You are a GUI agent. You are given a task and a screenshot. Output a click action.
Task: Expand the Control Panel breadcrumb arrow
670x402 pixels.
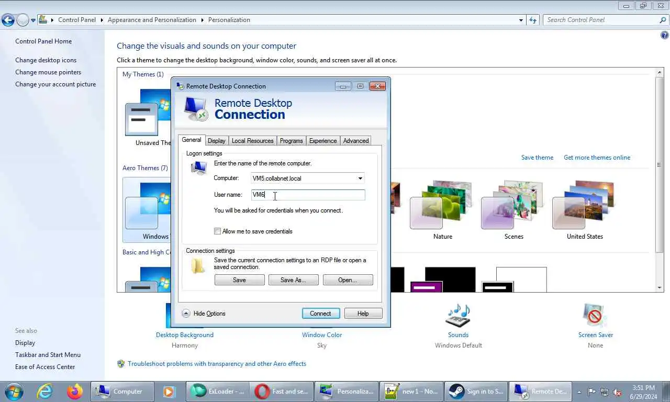click(102, 20)
